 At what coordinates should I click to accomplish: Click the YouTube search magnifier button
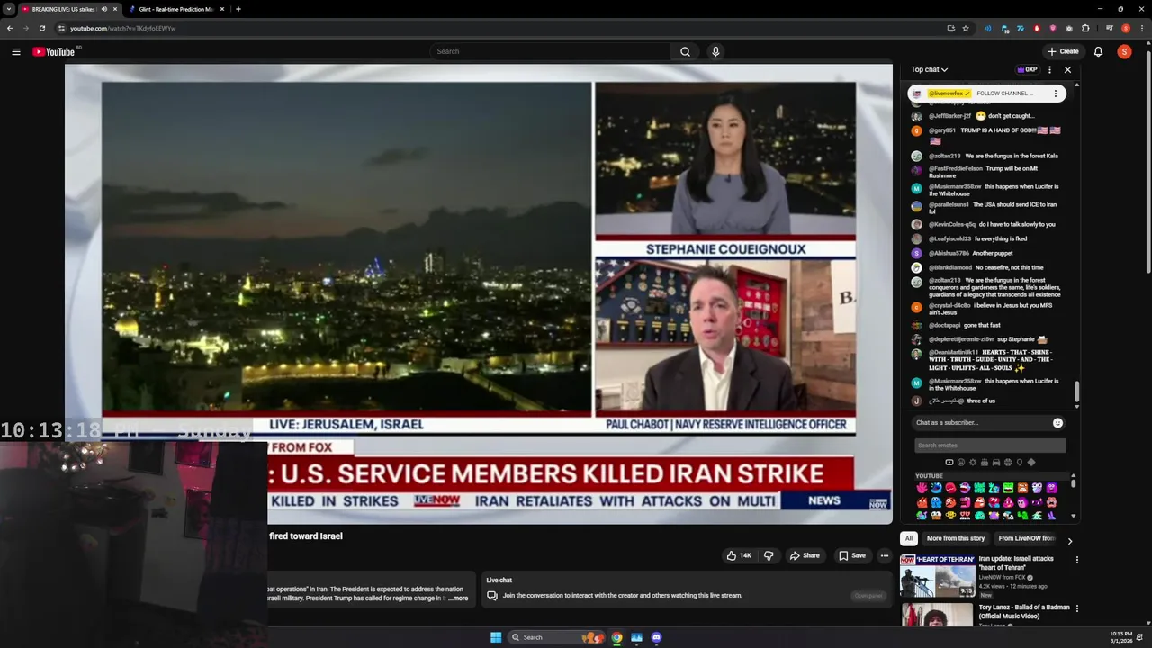point(685,51)
